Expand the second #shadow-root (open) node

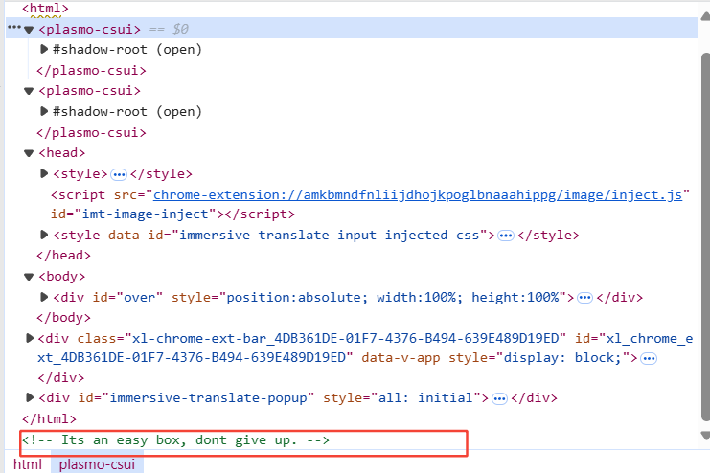(44, 111)
